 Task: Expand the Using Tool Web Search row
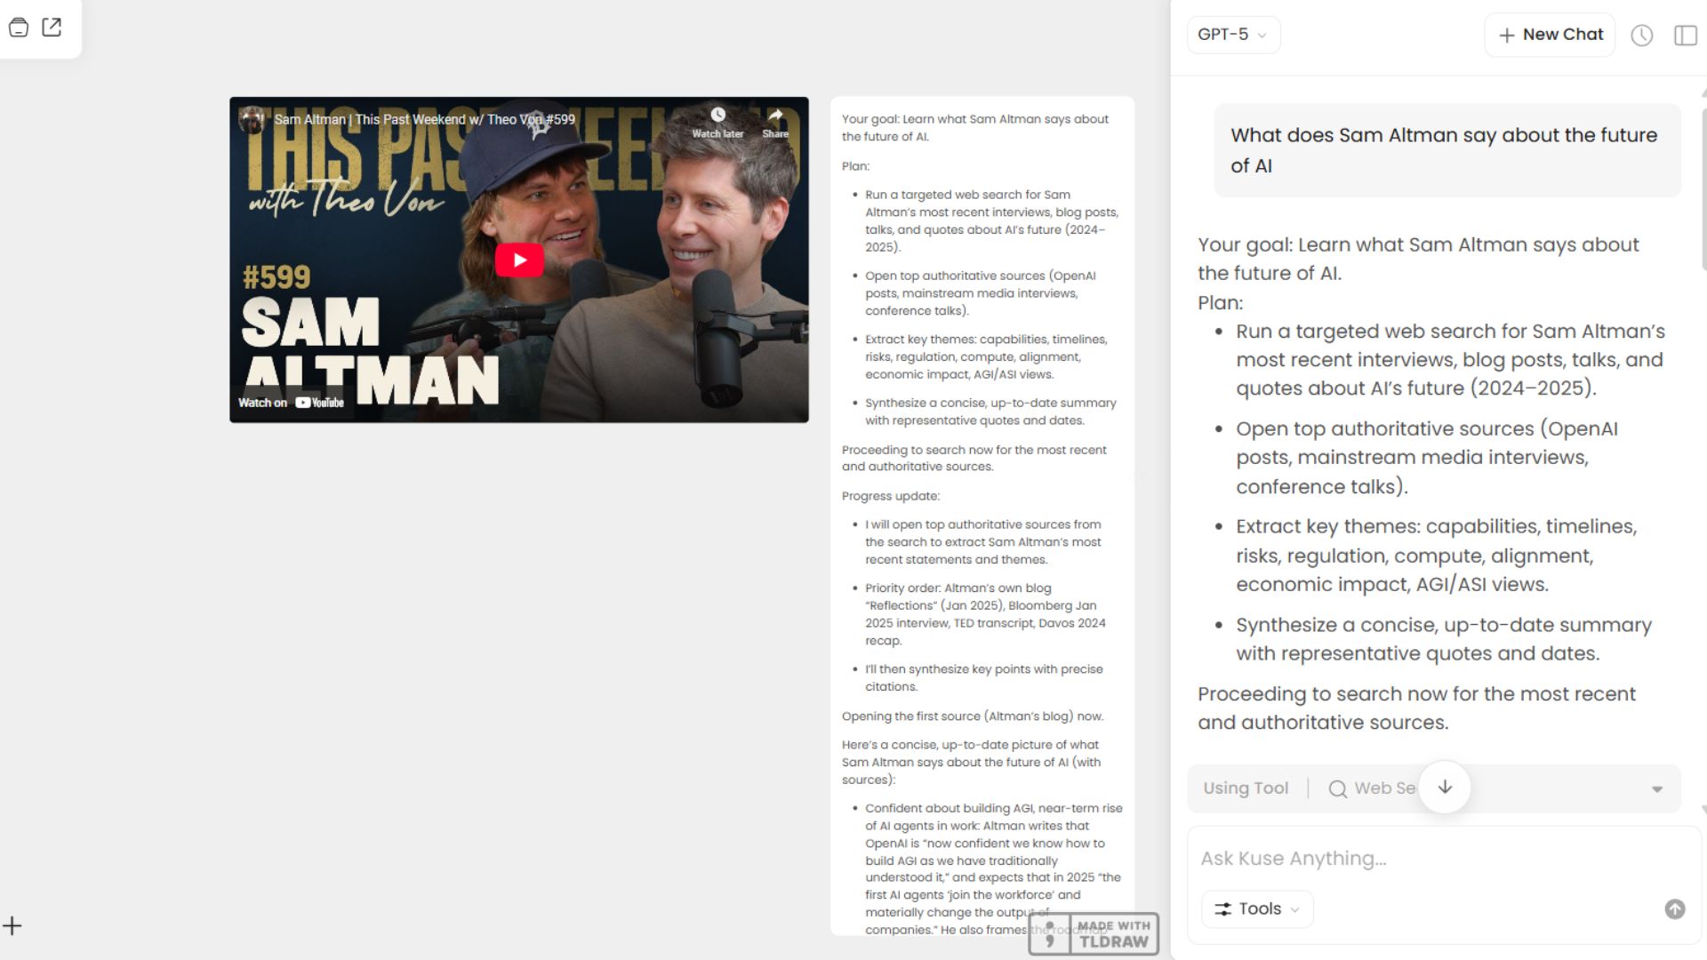click(x=1656, y=789)
